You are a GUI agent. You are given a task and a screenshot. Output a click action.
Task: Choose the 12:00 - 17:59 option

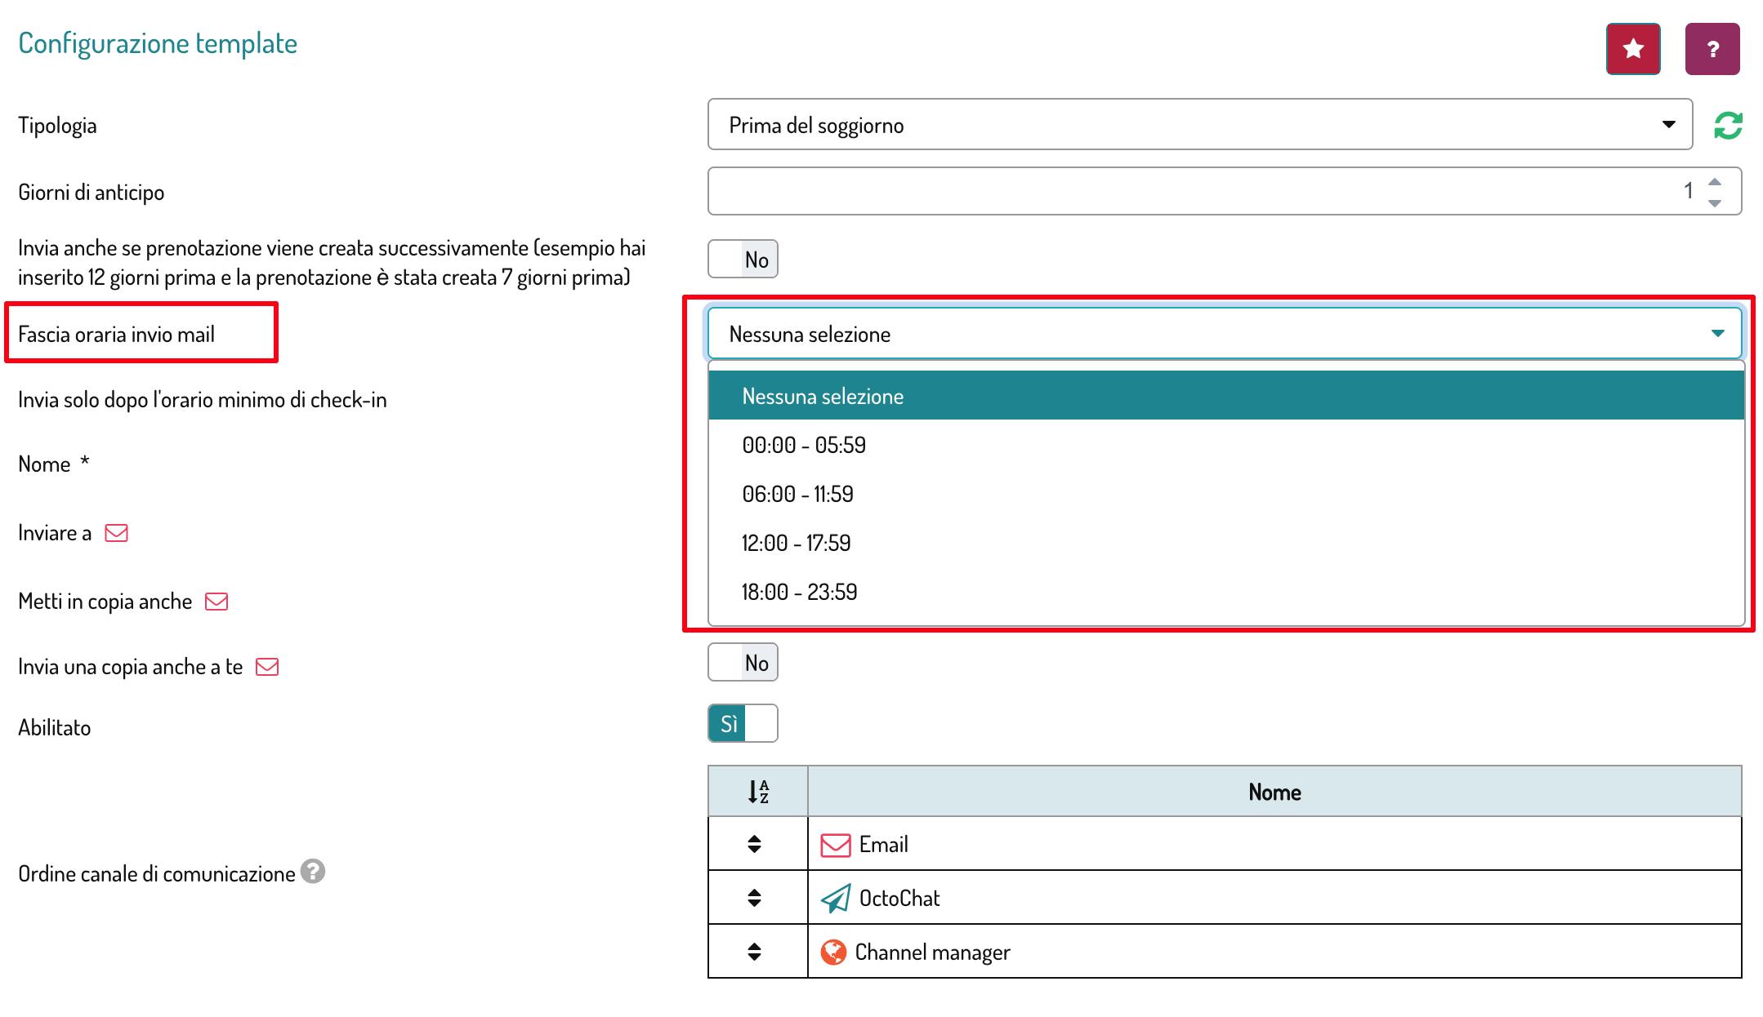pyautogui.click(x=796, y=543)
